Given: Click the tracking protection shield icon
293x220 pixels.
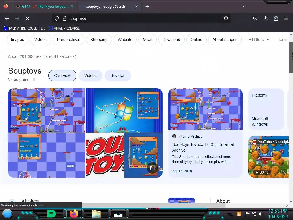Looking at the screenshot, I should [x=57, y=19].
